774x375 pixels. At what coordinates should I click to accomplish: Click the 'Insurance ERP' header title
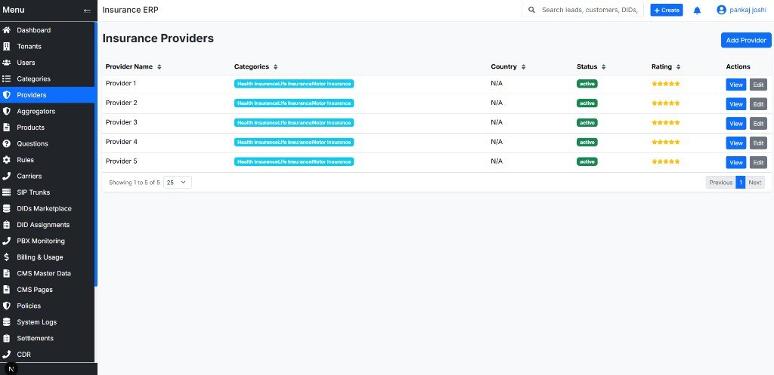click(130, 10)
